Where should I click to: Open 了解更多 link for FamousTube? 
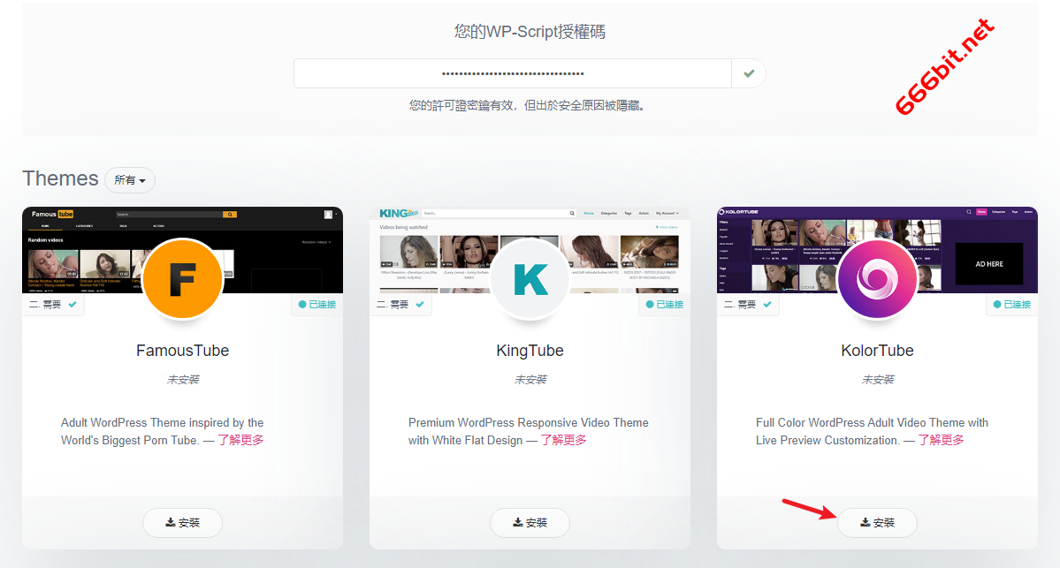coord(240,440)
